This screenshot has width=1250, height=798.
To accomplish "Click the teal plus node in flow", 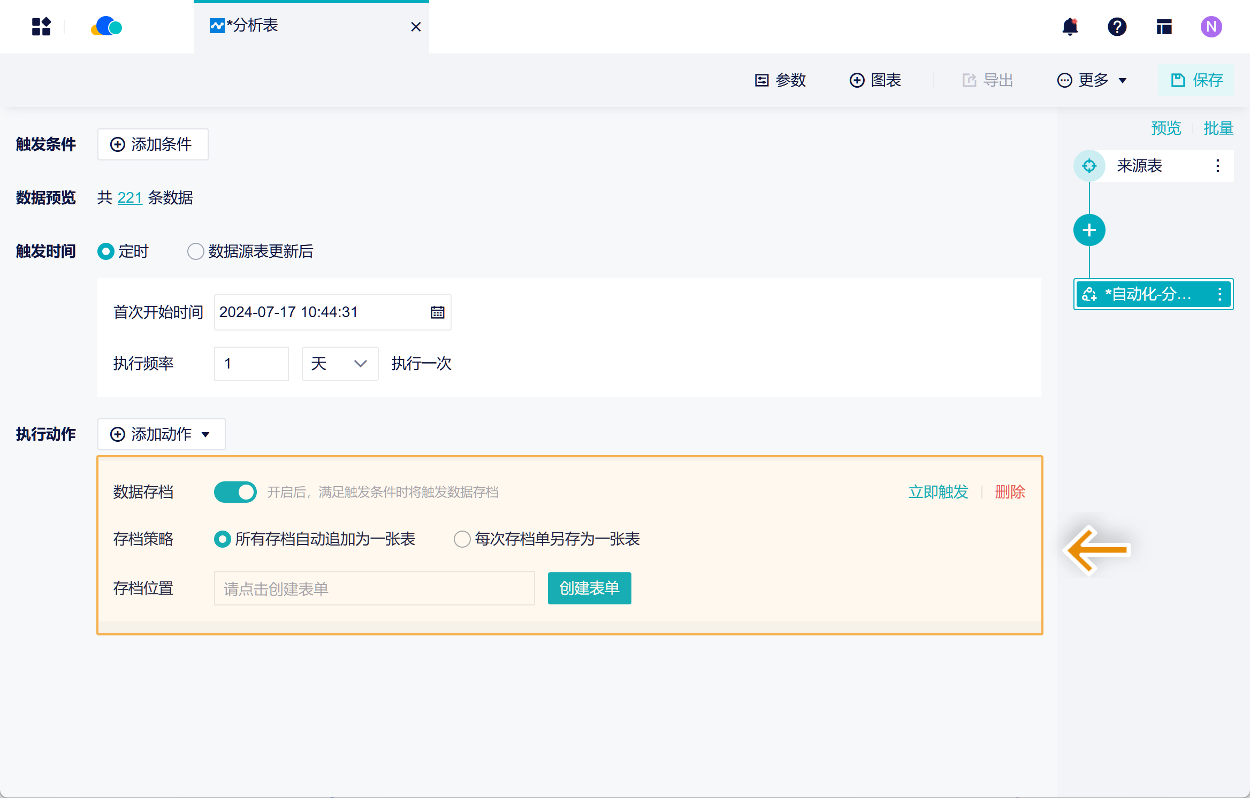I will pos(1089,230).
